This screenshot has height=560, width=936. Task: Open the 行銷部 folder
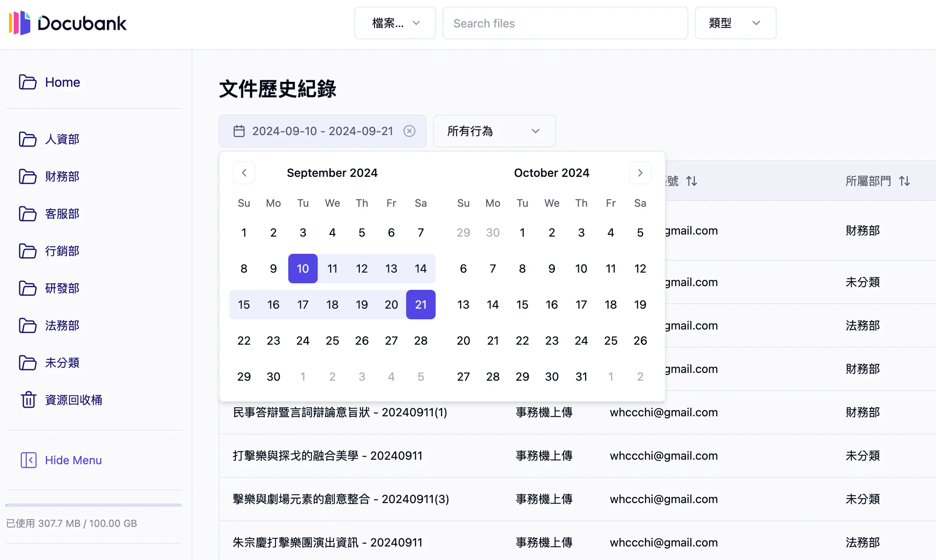pyautogui.click(x=62, y=251)
